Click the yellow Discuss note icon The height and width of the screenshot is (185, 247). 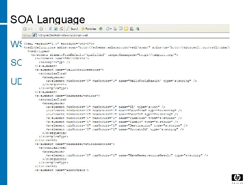(126, 29)
